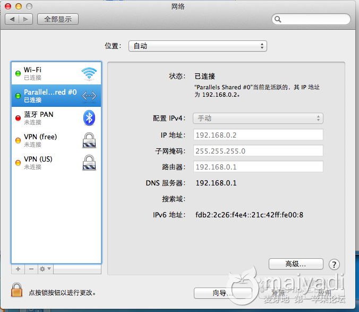The width and height of the screenshot is (359, 312).
Task: Click the 点按锁按钮以进行更改 text
Action: 62,292
